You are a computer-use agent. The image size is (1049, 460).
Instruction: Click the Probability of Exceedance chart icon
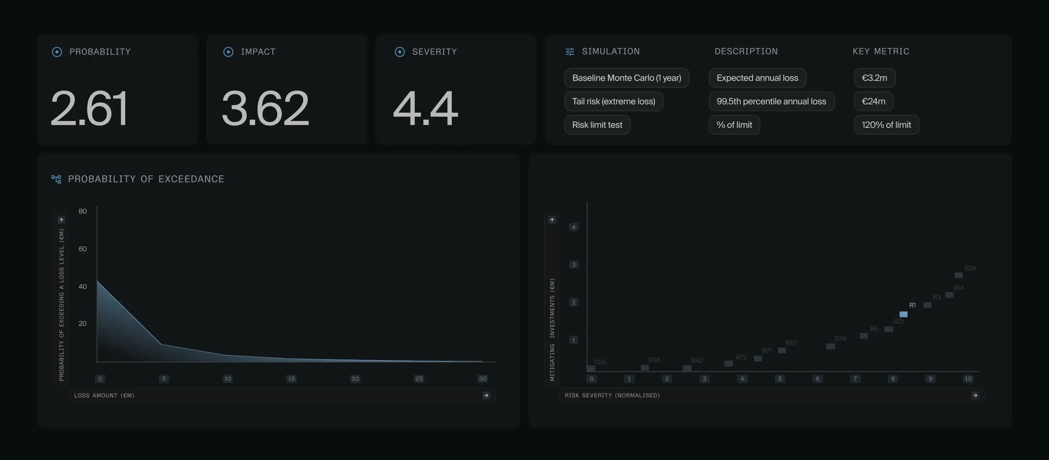pyautogui.click(x=56, y=179)
